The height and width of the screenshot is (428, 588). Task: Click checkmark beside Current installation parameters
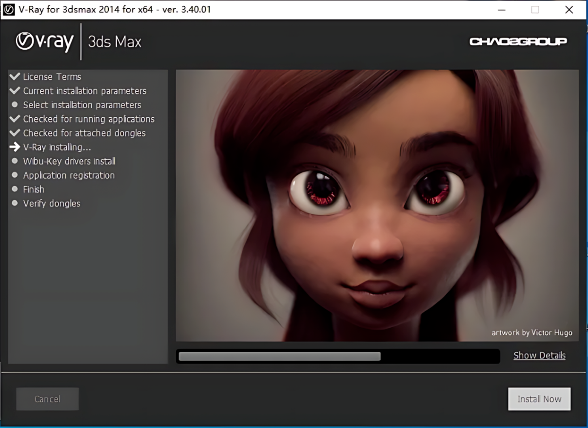coord(15,91)
